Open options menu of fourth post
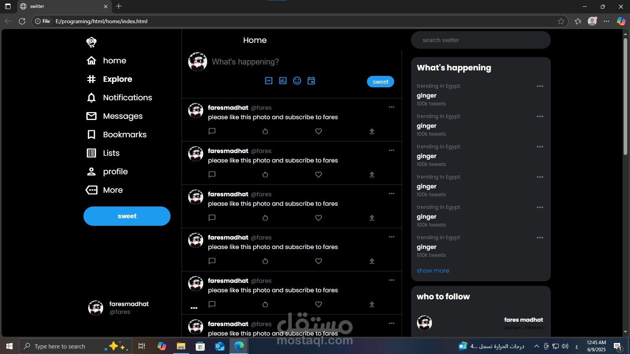The image size is (630, 354). point(391,237)
